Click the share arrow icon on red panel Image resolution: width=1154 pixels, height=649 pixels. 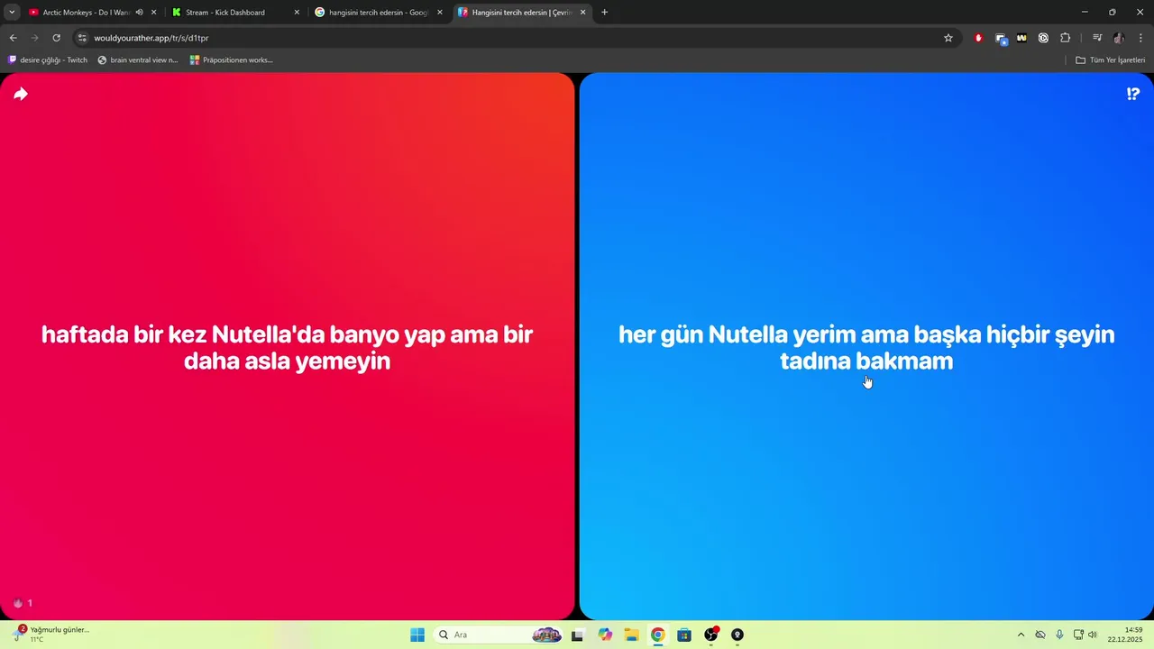click(21, 94)
